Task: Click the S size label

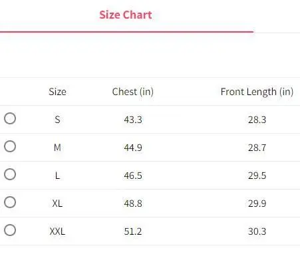Action: coord(57,120)
